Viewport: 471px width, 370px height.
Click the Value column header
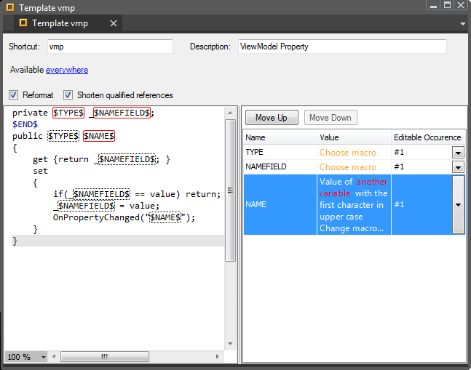pos(354,137)
